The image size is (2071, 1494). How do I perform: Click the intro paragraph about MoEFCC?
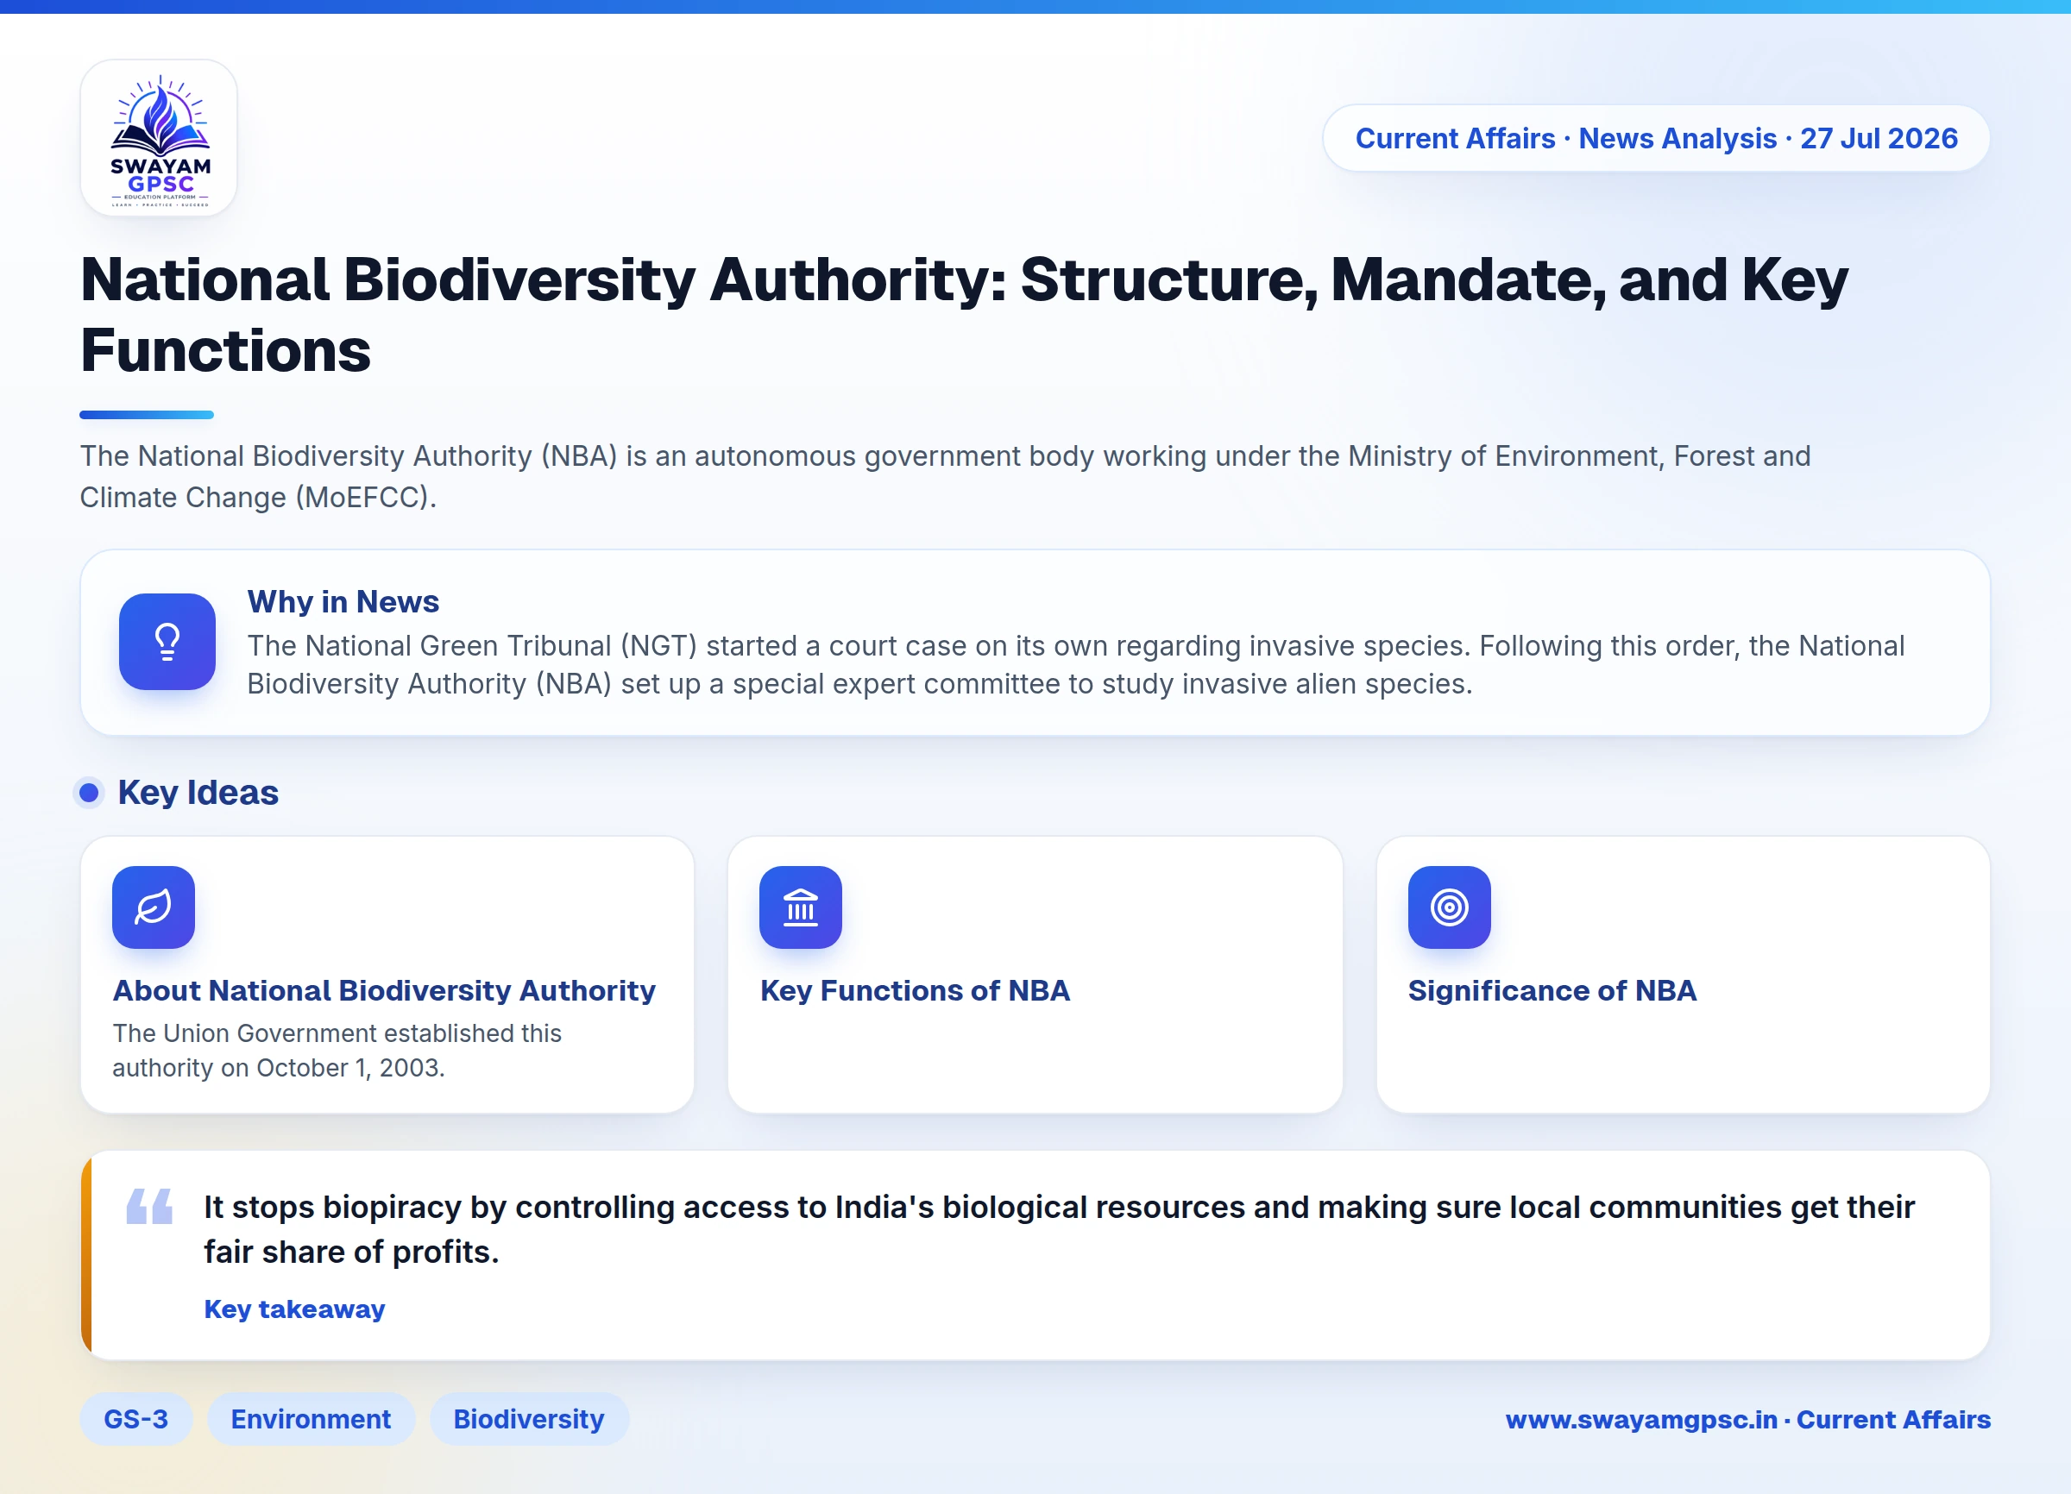(x=945, y=476)
